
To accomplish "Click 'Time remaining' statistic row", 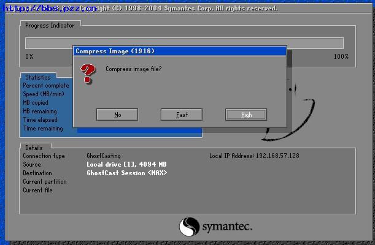I will coord(43,129).
